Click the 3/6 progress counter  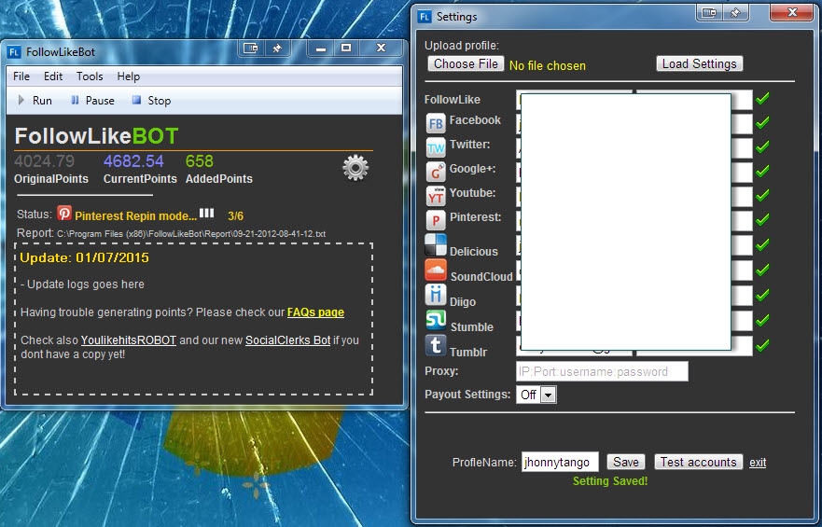pos(235,215)
